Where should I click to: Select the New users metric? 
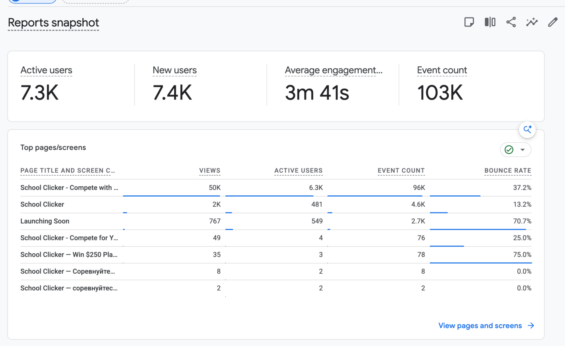(x=175, y=70)
